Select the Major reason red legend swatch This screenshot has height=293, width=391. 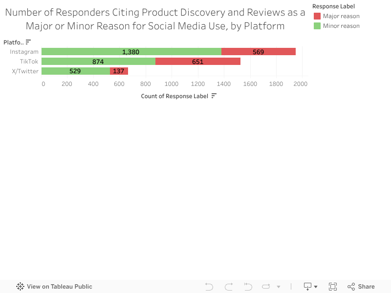[317, 16]
